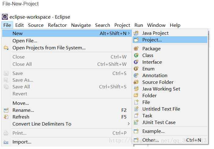The image size is (214, 149).
Task: Click the green Class icon
Action: click(136, 55)
